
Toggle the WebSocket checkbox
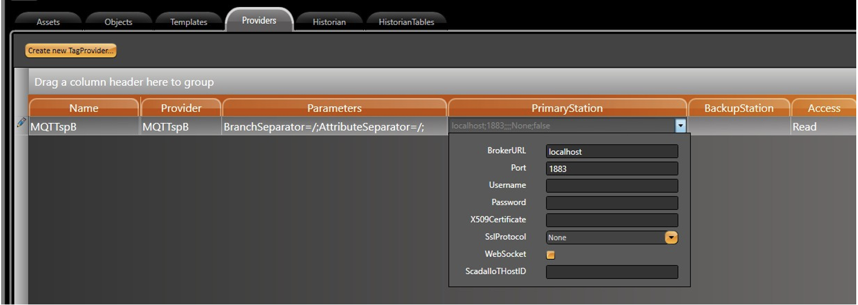550,255
